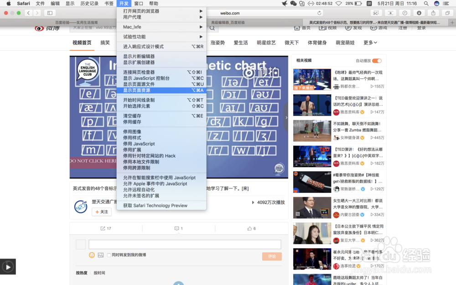Click the scissors screenshot toolbar button
This screenshot has height=285, width=456.
pyautogui.click(x=376, y=13)
